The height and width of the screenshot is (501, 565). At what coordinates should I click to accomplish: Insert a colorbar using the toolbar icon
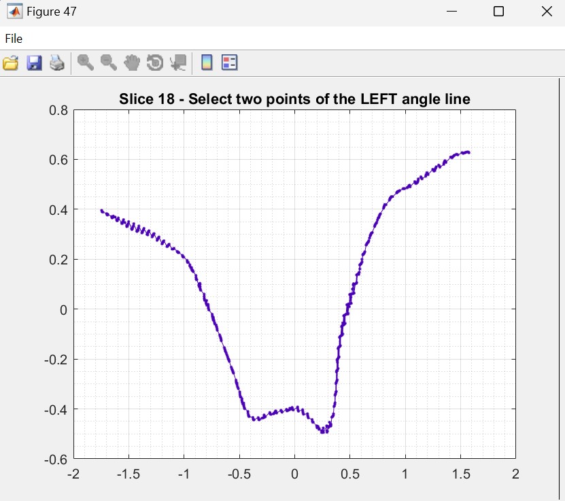point(207,63)
